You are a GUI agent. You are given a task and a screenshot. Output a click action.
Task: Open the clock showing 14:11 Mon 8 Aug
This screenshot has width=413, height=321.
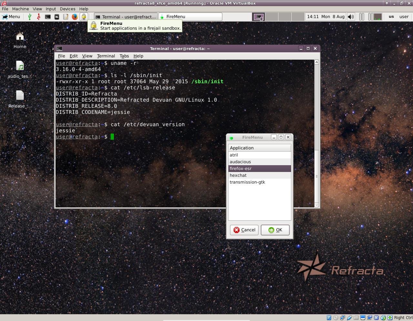tap(326, 17)
